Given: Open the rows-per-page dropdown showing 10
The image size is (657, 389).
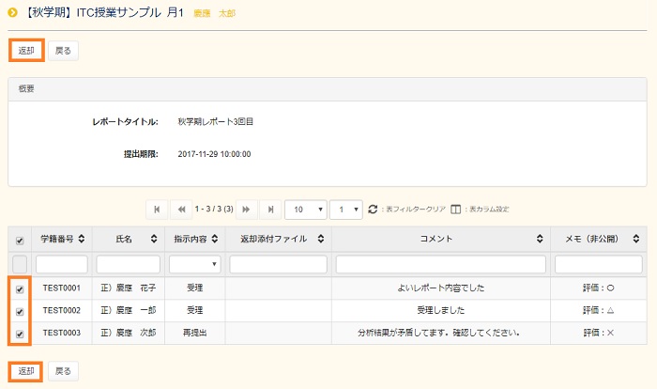Looking at the screenshot, I should [306, 209].
